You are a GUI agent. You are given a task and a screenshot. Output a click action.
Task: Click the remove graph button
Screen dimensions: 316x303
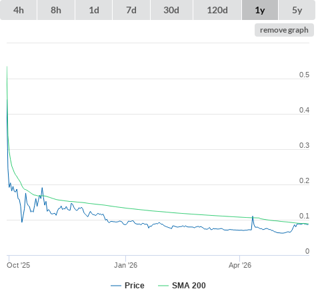click(x=284, y=30)
